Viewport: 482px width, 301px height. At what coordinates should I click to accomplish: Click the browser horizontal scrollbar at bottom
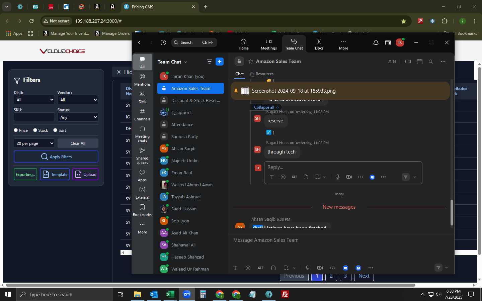[x=211, y=285]
